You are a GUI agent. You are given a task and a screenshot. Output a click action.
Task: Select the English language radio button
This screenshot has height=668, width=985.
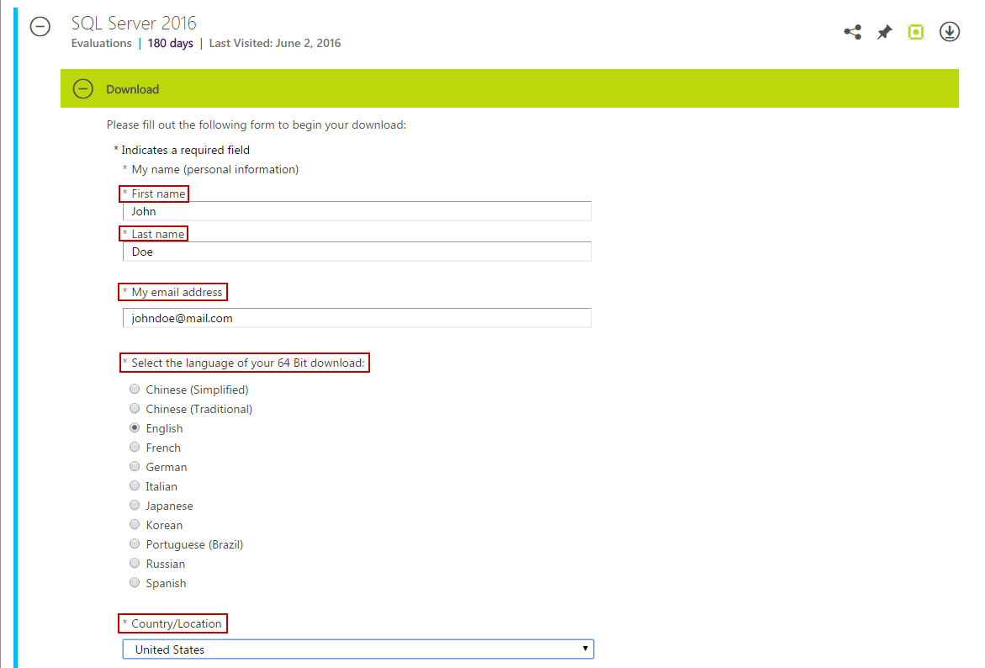(x=135, y=427)
